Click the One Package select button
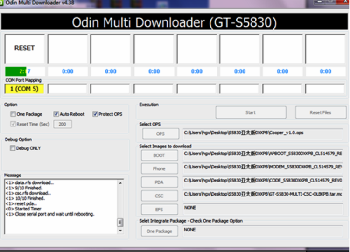 coord(160,231)
